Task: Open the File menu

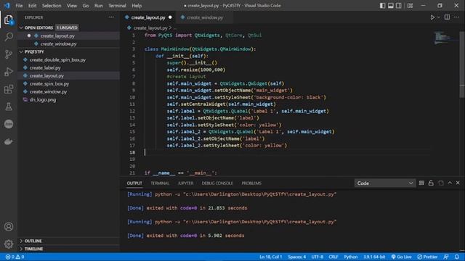Action: [x=19, y=6]
